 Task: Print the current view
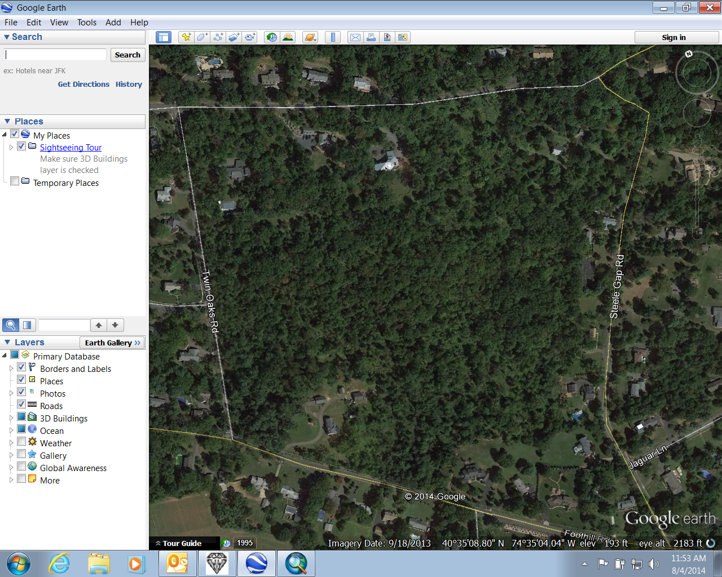[x=371, y=37]
